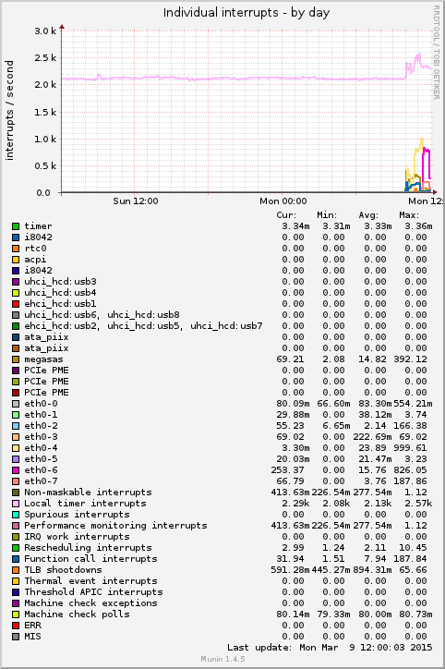Screen dimensions: 445x669
Task: Click the magenta eth0-6 swatch
Action: tap(16, 470)
